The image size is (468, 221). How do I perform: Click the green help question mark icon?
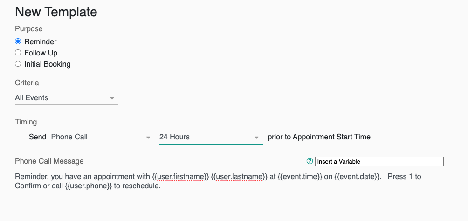310,161
